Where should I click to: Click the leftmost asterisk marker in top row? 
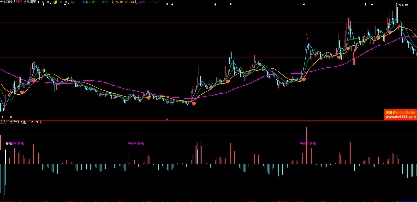[x=167, y=4]
